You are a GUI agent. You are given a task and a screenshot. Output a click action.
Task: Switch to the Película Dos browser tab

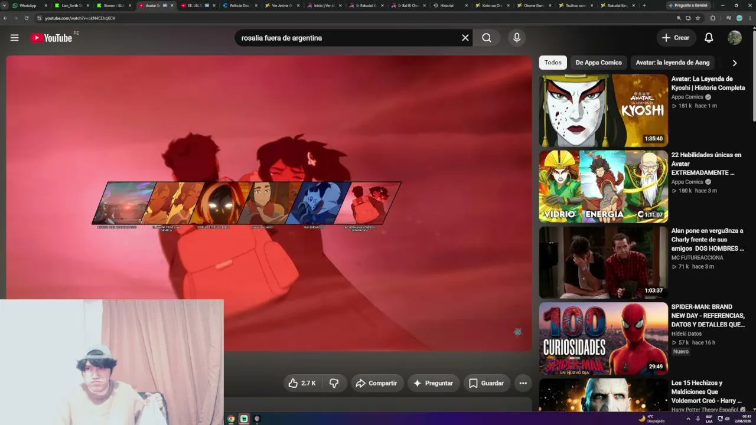click(239, 5)
